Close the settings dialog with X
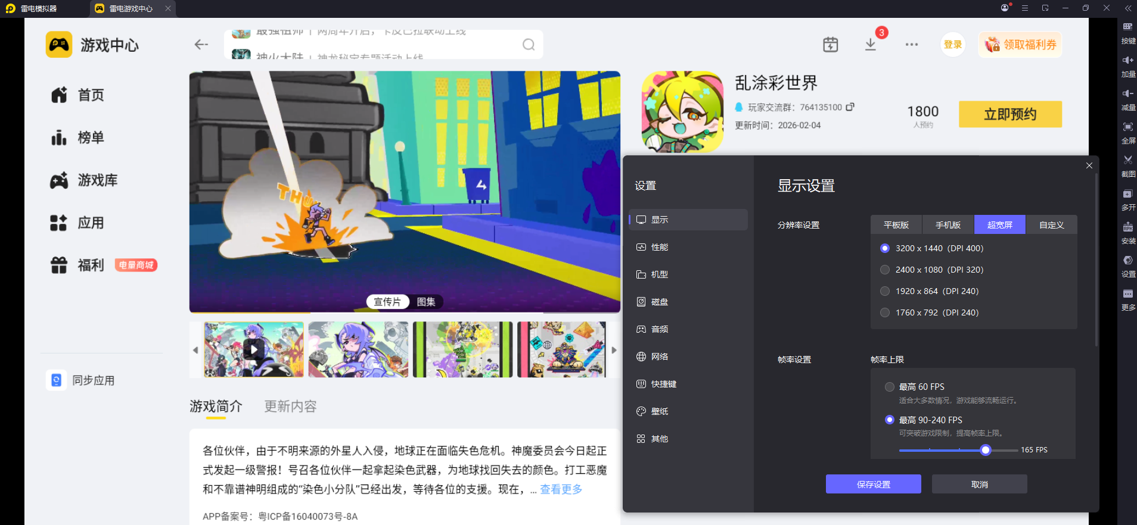 coord(1089,165)
